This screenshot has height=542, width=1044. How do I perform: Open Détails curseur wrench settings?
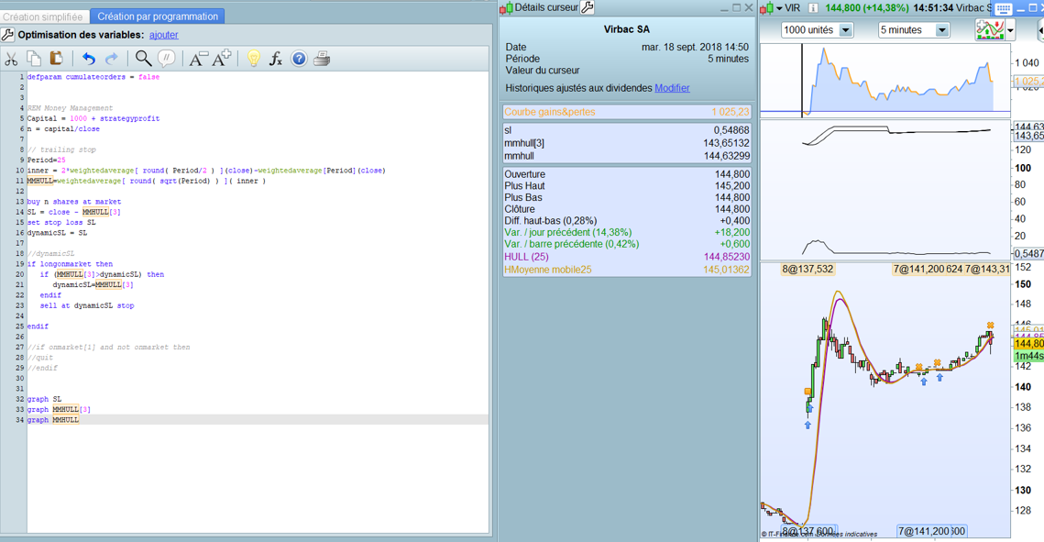588,7
